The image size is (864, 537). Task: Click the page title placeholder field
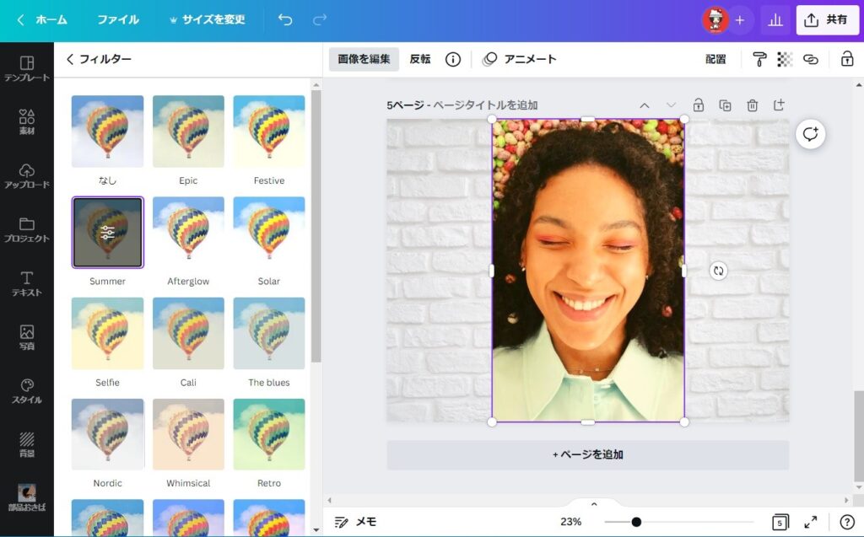tap(485, 105)
